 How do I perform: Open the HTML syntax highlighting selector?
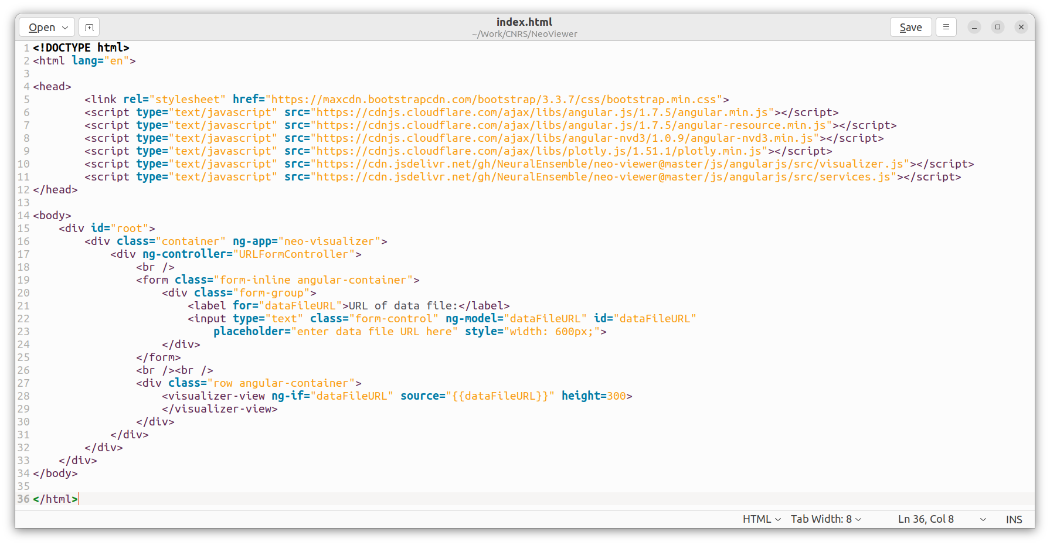(x=760, y=519)
